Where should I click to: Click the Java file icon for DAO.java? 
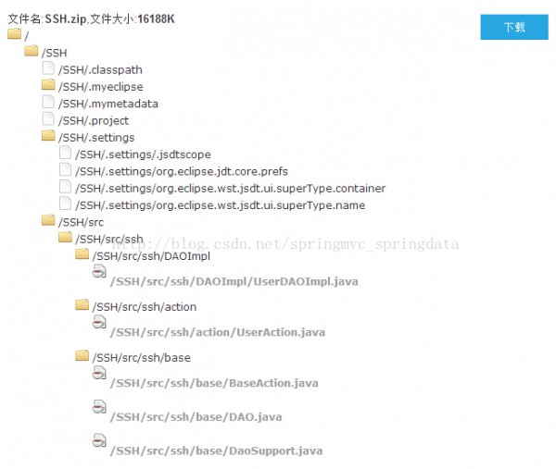tap(99, 407)
